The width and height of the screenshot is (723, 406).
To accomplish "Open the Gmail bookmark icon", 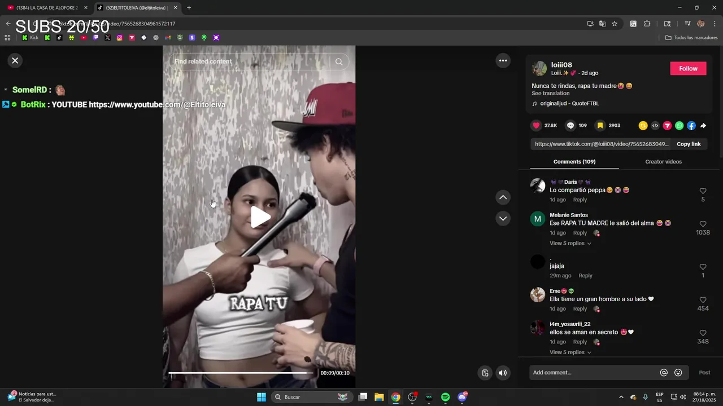I will point(168,38).
